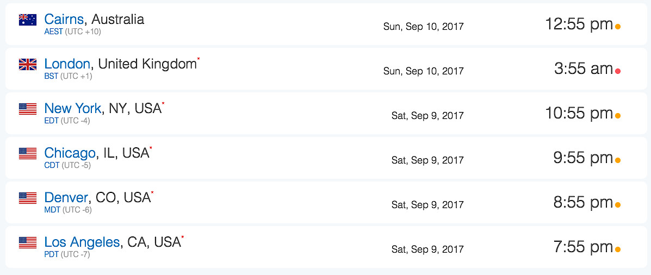Click the red dot beside London's 3:55 am
Screen dimensions: 651x275
[618, 71]
